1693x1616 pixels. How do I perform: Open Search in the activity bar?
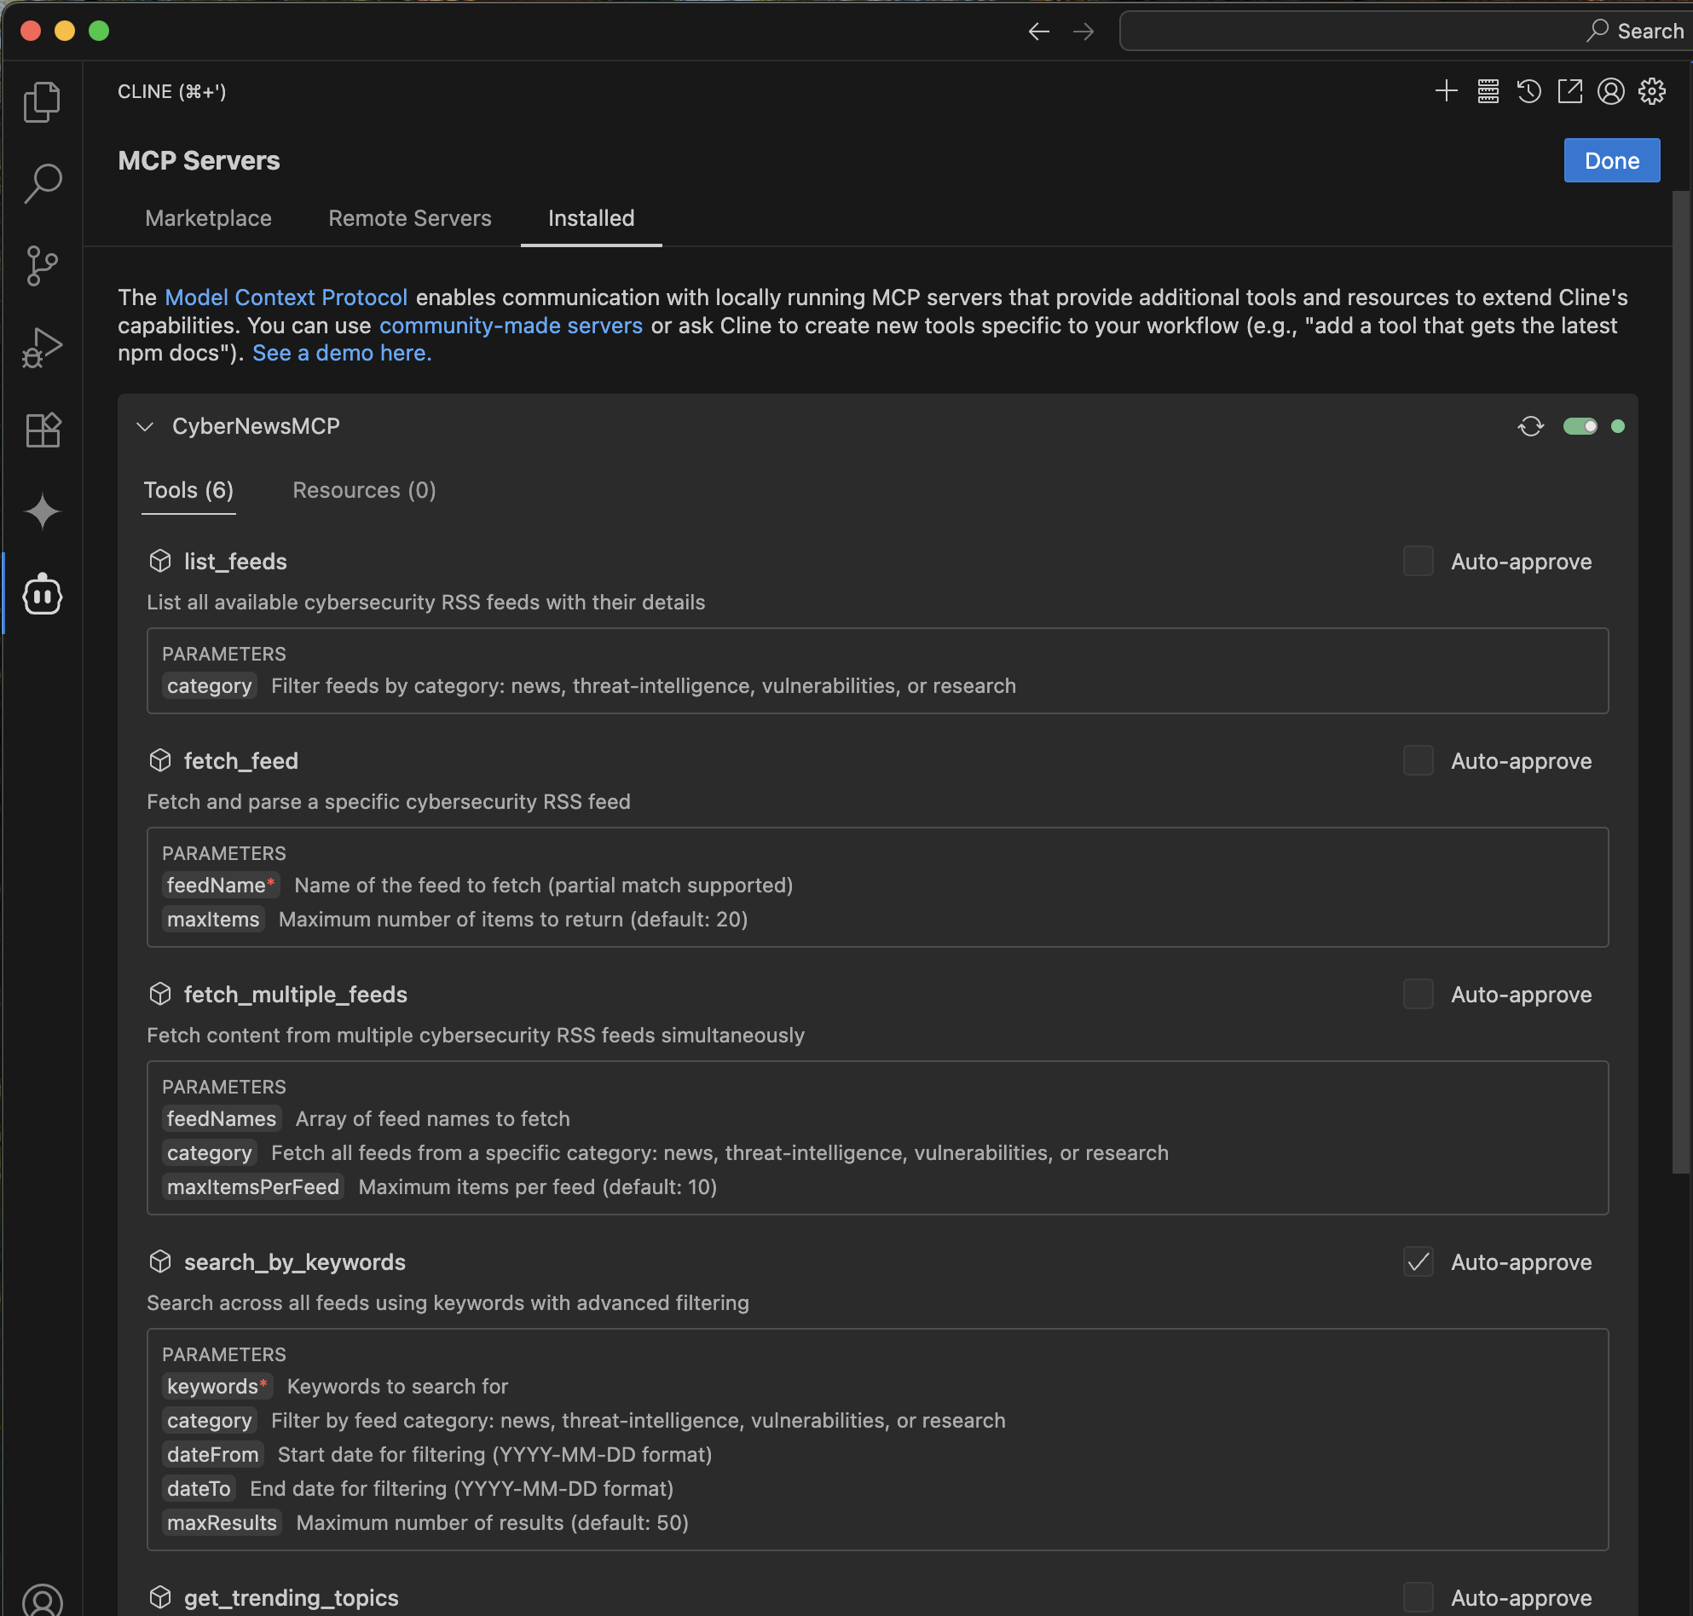click(41, 182)
